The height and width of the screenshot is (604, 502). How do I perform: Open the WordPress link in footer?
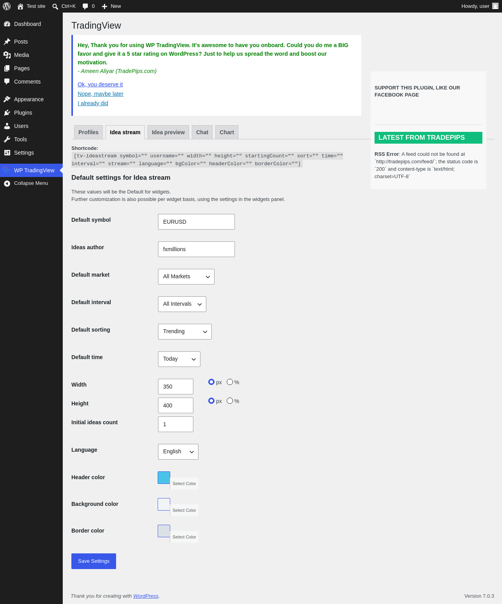click(146, 596)
